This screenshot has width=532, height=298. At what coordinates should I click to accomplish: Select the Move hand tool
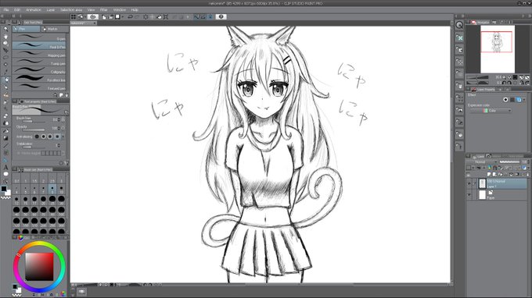click(5, 36)
